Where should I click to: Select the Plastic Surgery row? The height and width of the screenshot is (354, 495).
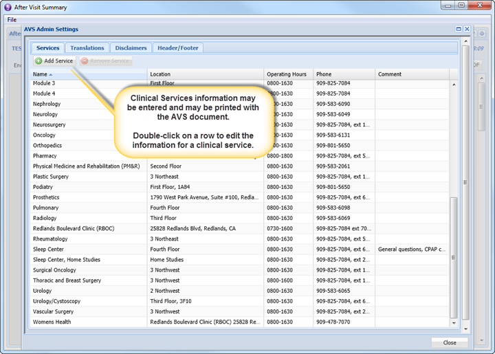[x=240, y=177]
